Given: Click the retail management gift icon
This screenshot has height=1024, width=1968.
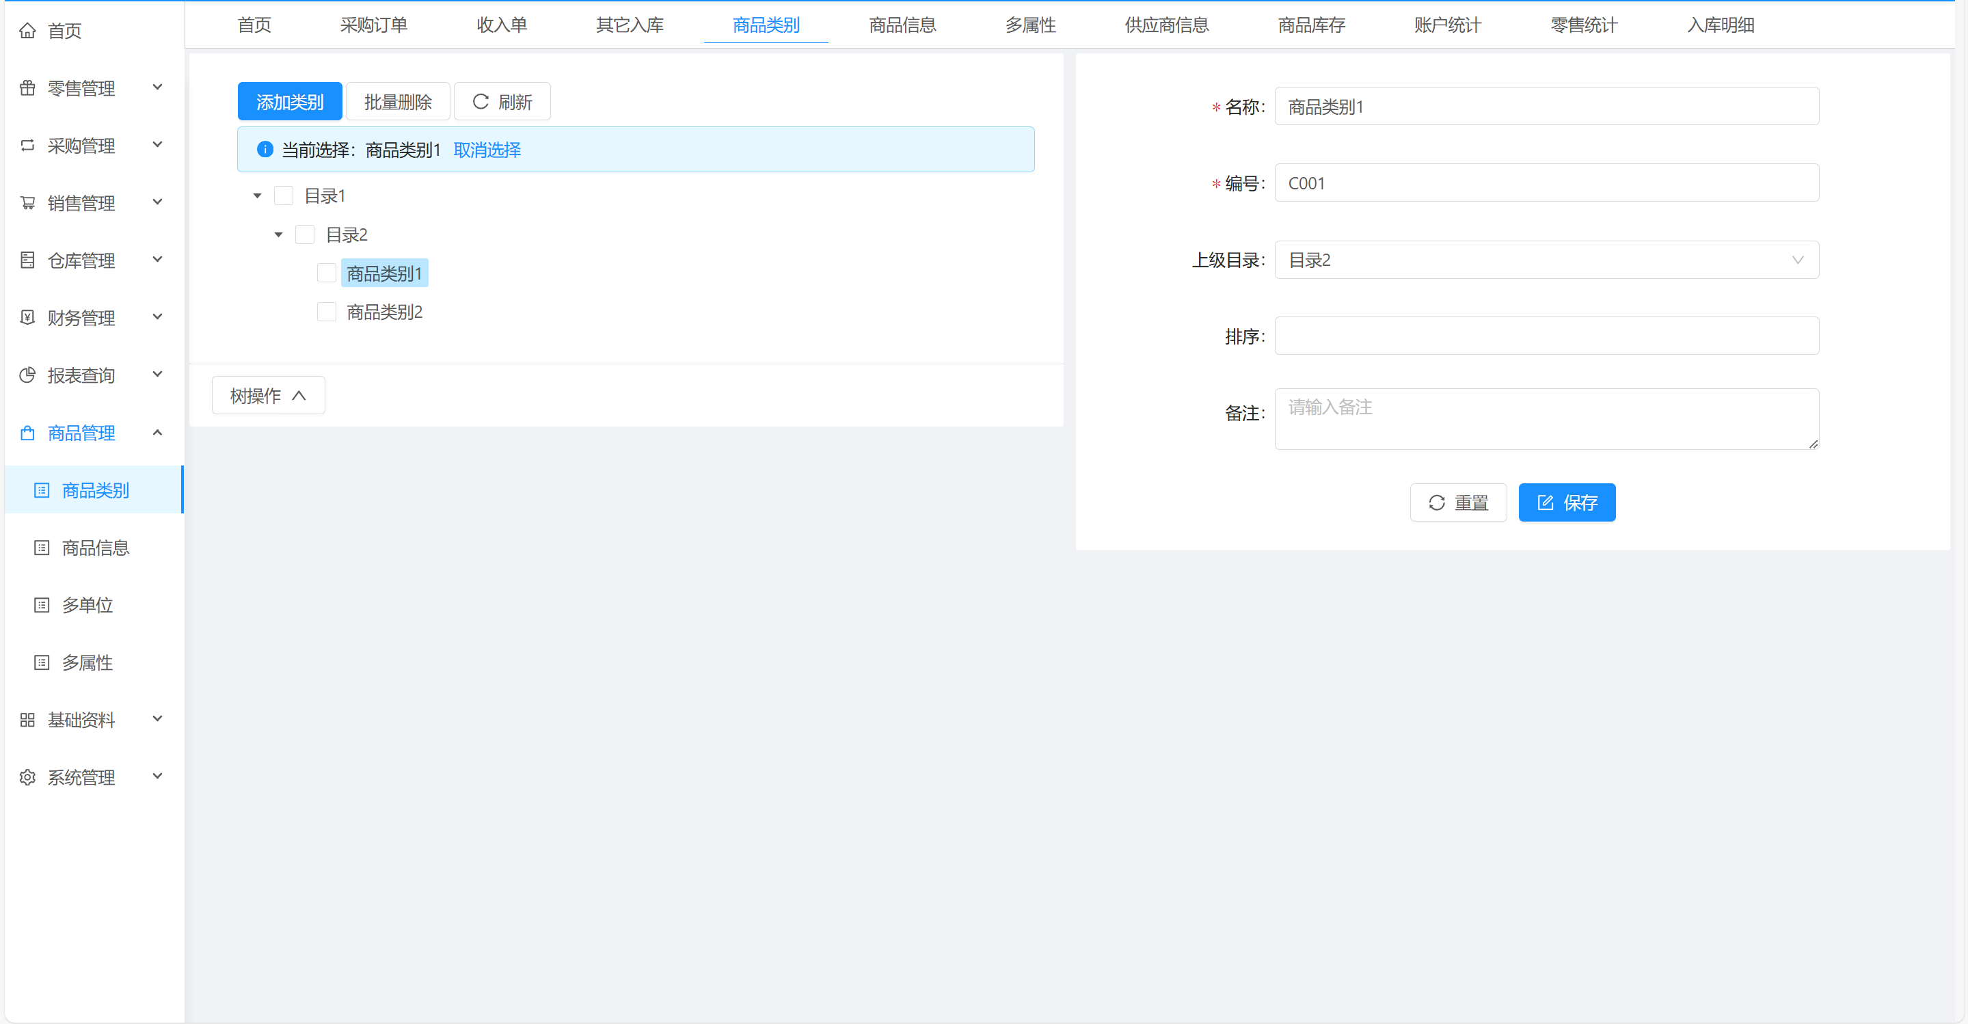Looking at the screenshot, I should [x=27, y=88].
